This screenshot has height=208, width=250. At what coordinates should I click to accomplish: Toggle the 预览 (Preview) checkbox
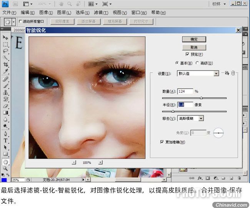click(187, 54)
